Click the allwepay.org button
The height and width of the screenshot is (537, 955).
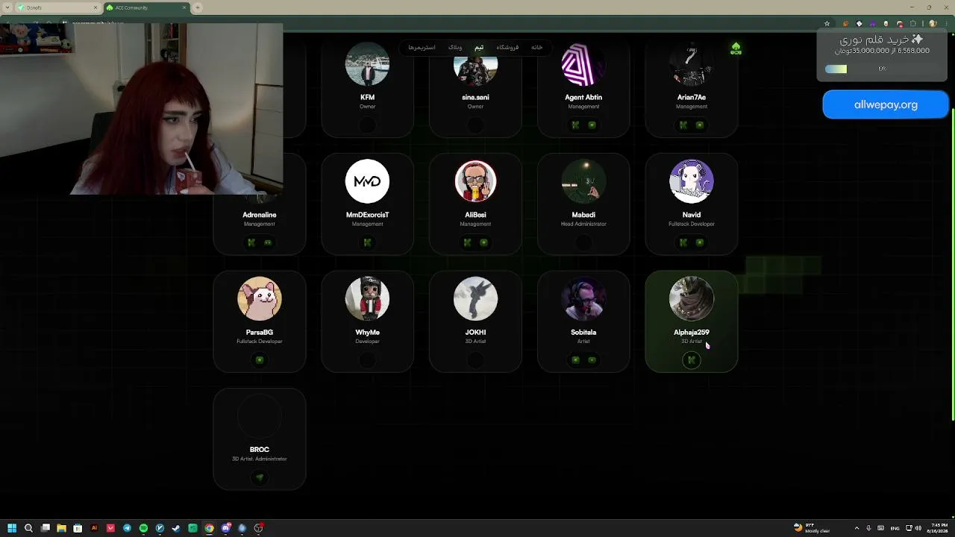tap(886, 104)
